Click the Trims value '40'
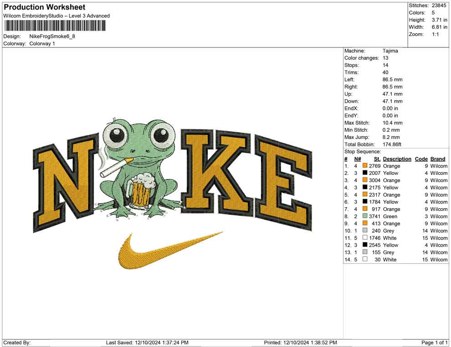The height and width of the screenshot is (347, 451). [x=385, y=72]
